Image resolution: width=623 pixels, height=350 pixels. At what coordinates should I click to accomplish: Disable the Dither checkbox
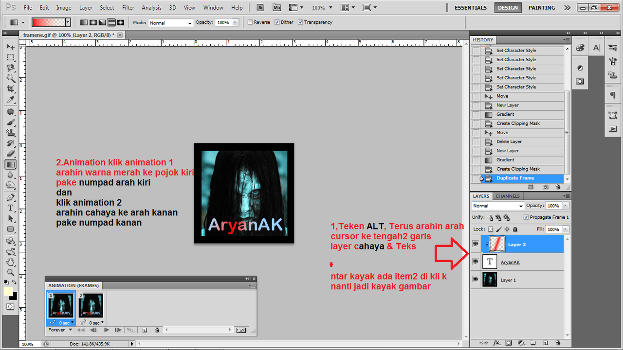pos(276,22)
